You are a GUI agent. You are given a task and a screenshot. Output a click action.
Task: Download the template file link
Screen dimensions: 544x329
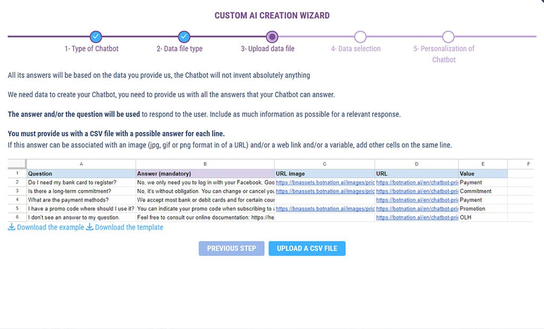(x=129, y=227)
